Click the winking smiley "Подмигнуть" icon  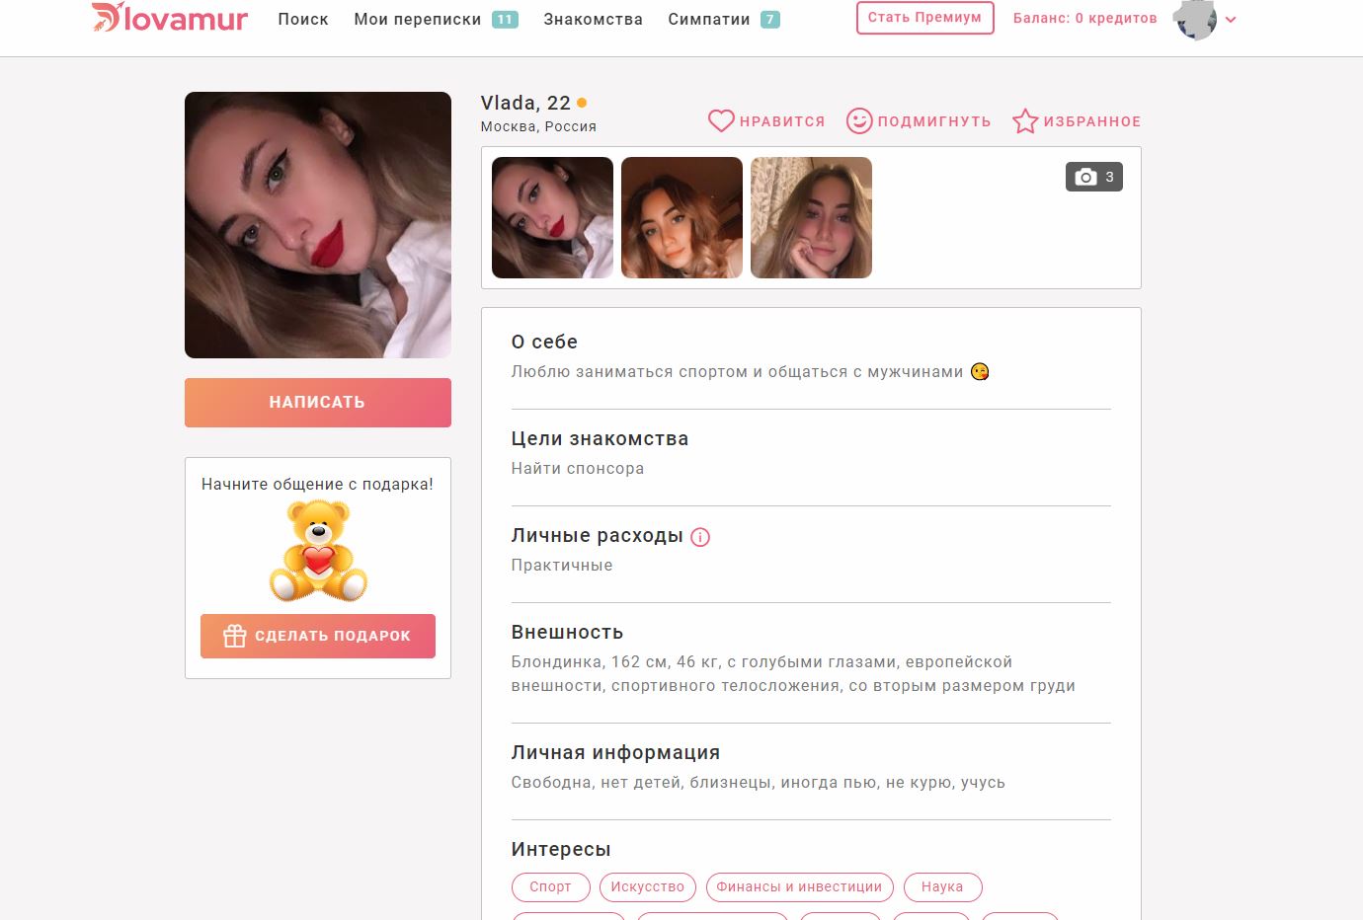859,120
